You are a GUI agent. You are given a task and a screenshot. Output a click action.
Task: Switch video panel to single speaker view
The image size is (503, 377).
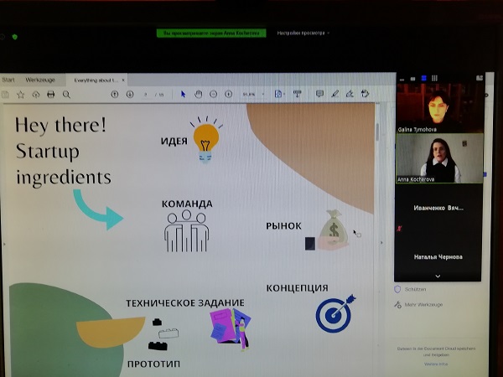point(412,79)
